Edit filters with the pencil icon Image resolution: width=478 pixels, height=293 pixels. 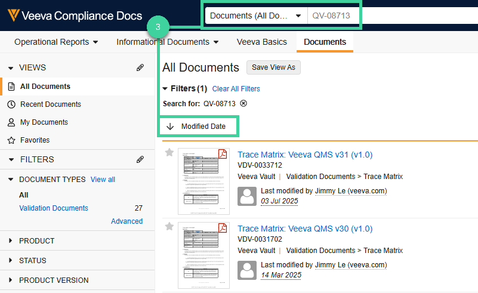point(140,159)
